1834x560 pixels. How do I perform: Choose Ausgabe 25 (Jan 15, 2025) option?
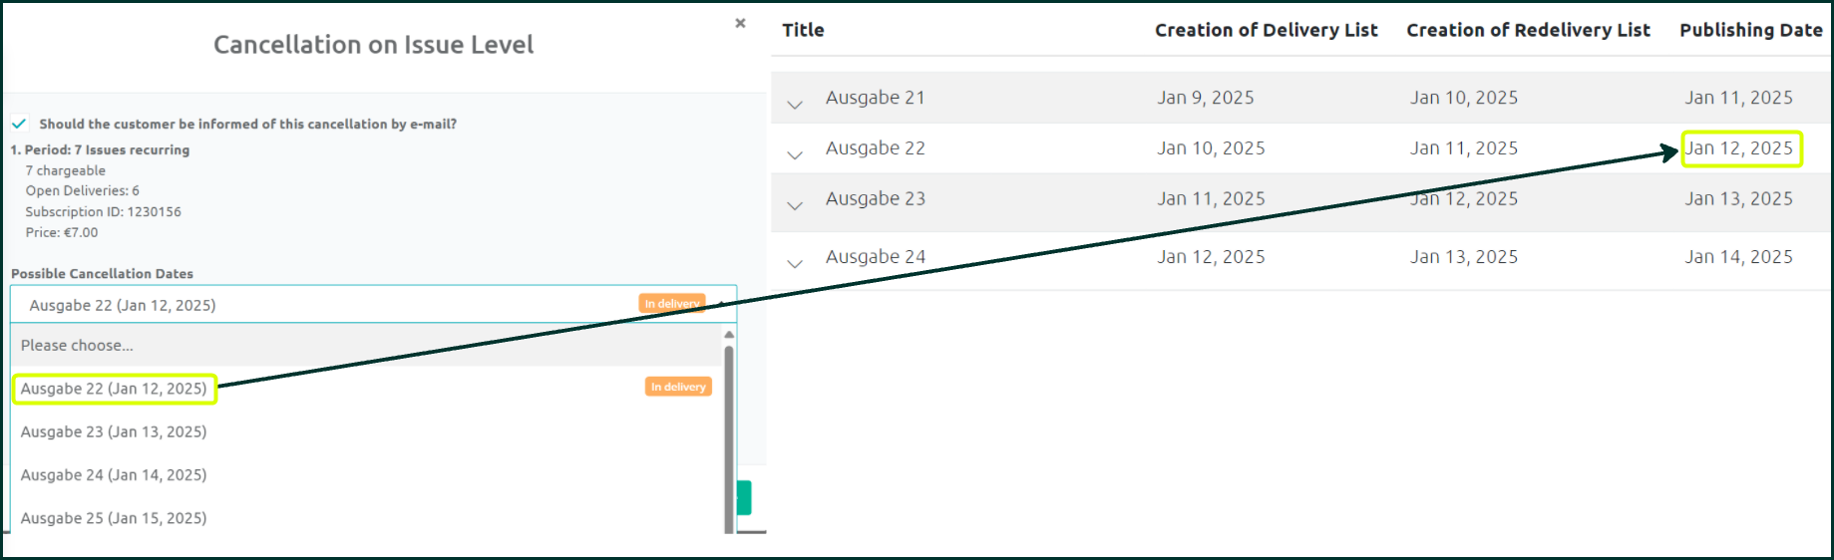[x=114, y=518]
